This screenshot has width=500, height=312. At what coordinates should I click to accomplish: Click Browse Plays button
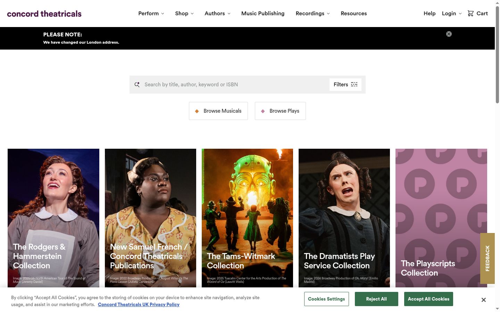280,111
